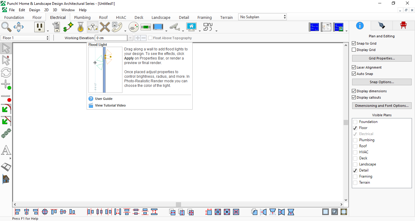This screenshot has width=415, height=221.
Task: Select the arrow Selection tool
Action: point(6,48)
